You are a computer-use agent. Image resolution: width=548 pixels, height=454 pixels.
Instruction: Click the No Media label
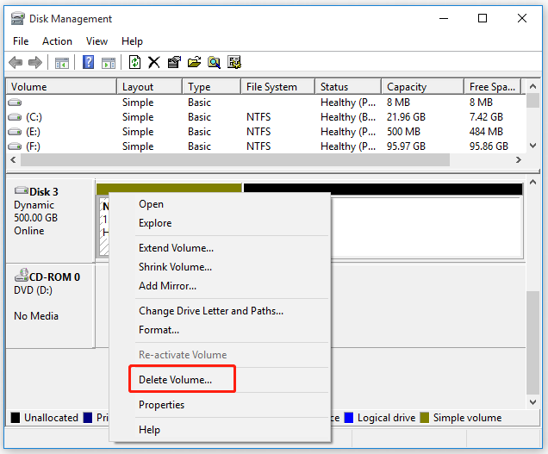36,316
